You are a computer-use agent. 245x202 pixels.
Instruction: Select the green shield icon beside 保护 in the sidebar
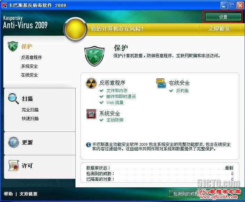click(13, 46)
